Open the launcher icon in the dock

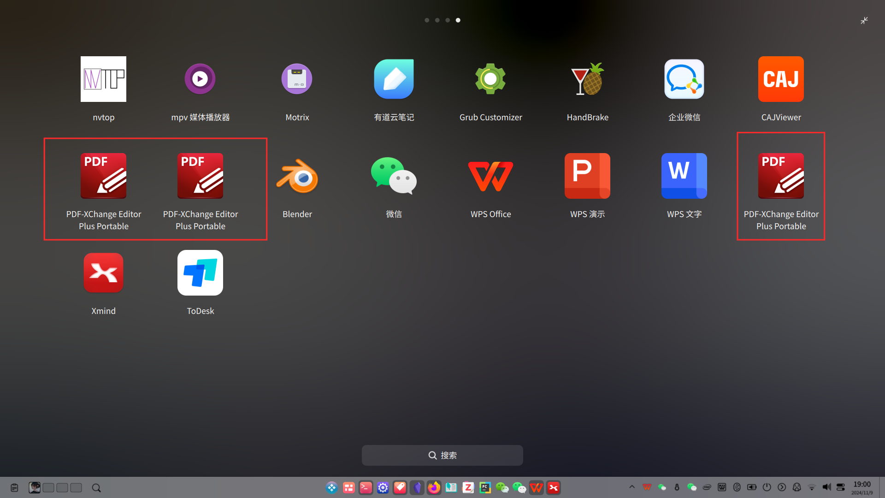332,487
